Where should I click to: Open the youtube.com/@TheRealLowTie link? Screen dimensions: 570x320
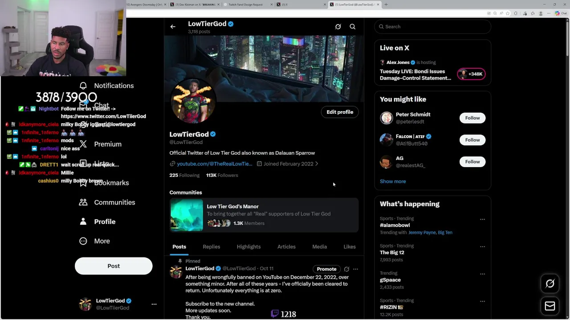pyautogui.click(x=215, y=164)
